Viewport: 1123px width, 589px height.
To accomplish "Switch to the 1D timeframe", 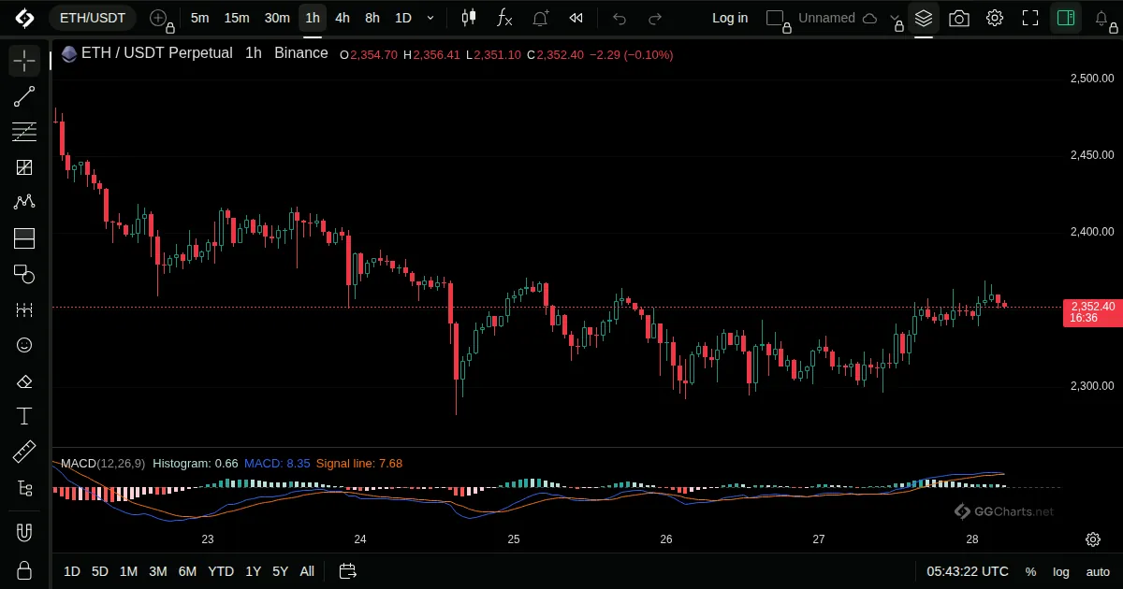I will (403, 18).
